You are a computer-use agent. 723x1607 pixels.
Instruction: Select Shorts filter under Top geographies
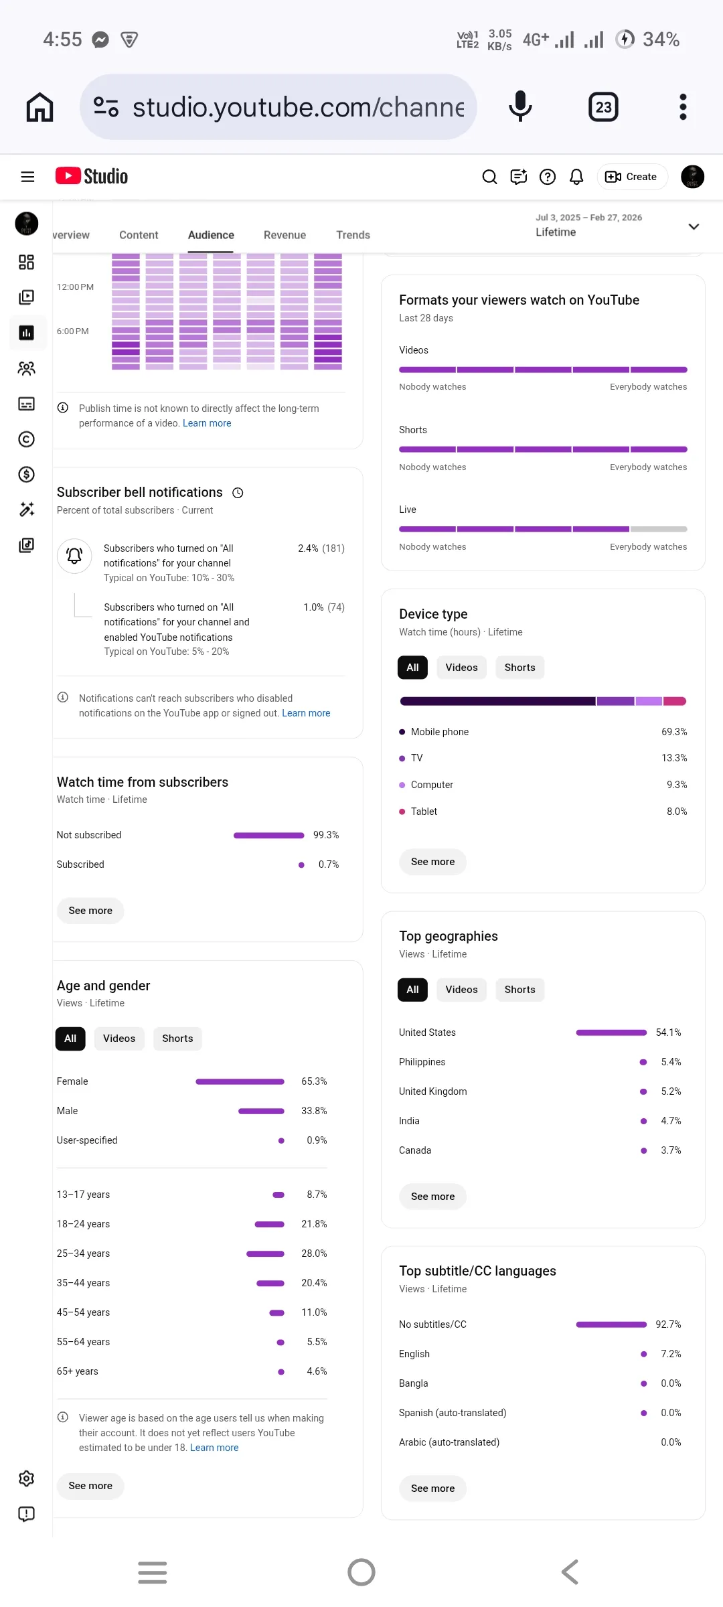click(x=520, y=990)
